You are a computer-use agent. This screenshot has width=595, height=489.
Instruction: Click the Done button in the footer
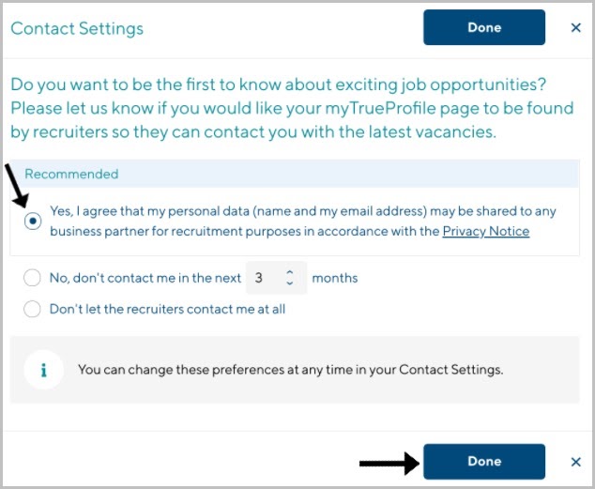(484, 461)
